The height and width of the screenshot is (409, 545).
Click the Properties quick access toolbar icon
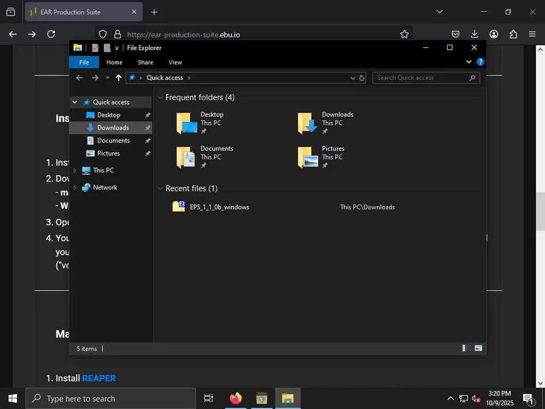[95, 48]
